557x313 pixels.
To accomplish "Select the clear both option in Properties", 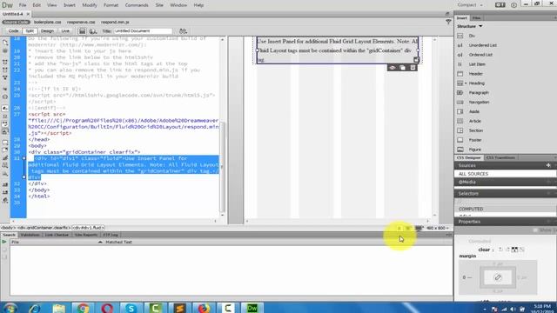I will point(514,250).
